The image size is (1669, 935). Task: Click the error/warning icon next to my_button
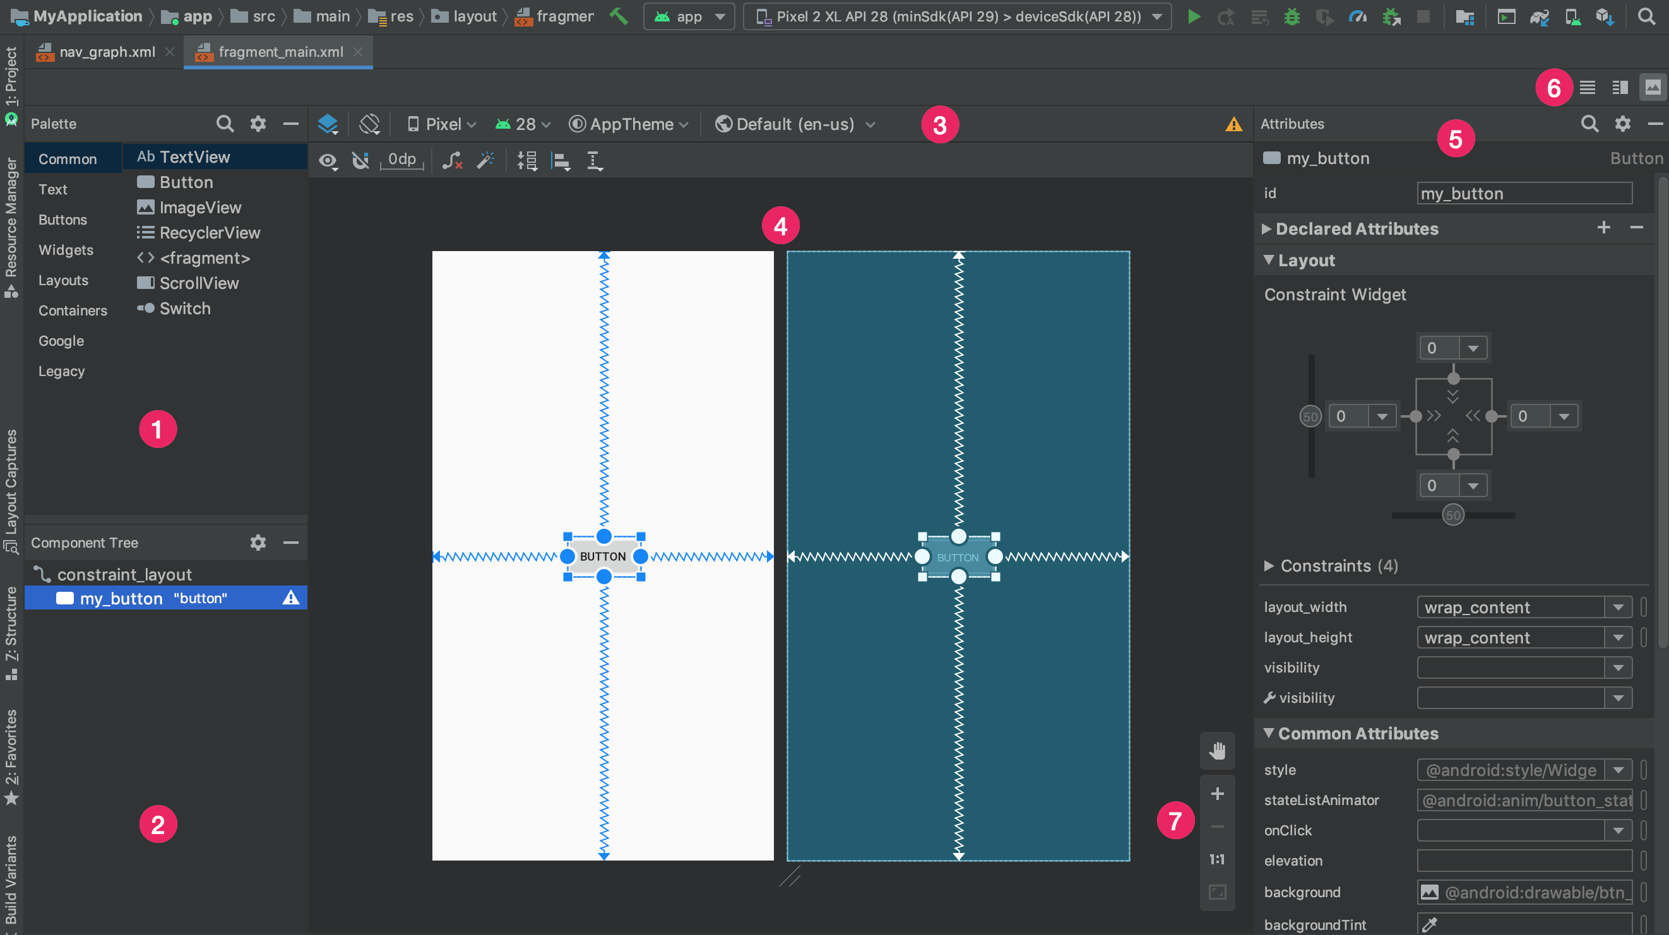pos(292,598)
